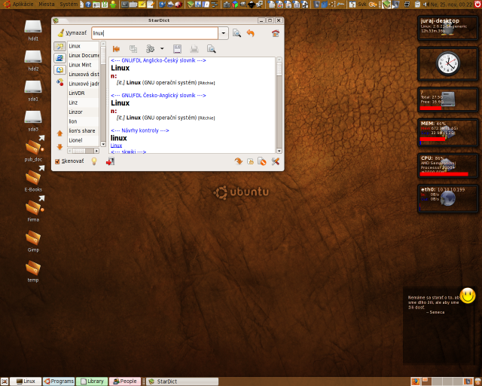
Task: Click the manage dictionaries document icon
Action: pyautogui.click(x=262, y=161)
